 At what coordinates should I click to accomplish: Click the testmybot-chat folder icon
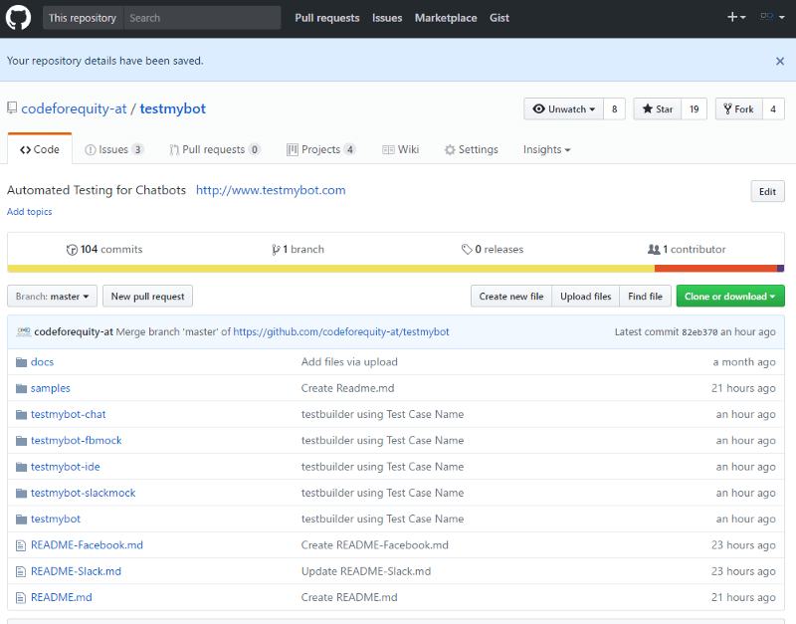click(21, 415)
